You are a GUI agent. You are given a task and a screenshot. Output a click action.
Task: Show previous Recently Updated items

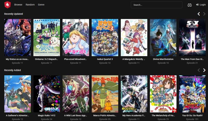point(199,14)
